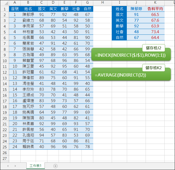Select the name cell 林柔嘉
The image size is (175, 170).
tap(28, 124)
